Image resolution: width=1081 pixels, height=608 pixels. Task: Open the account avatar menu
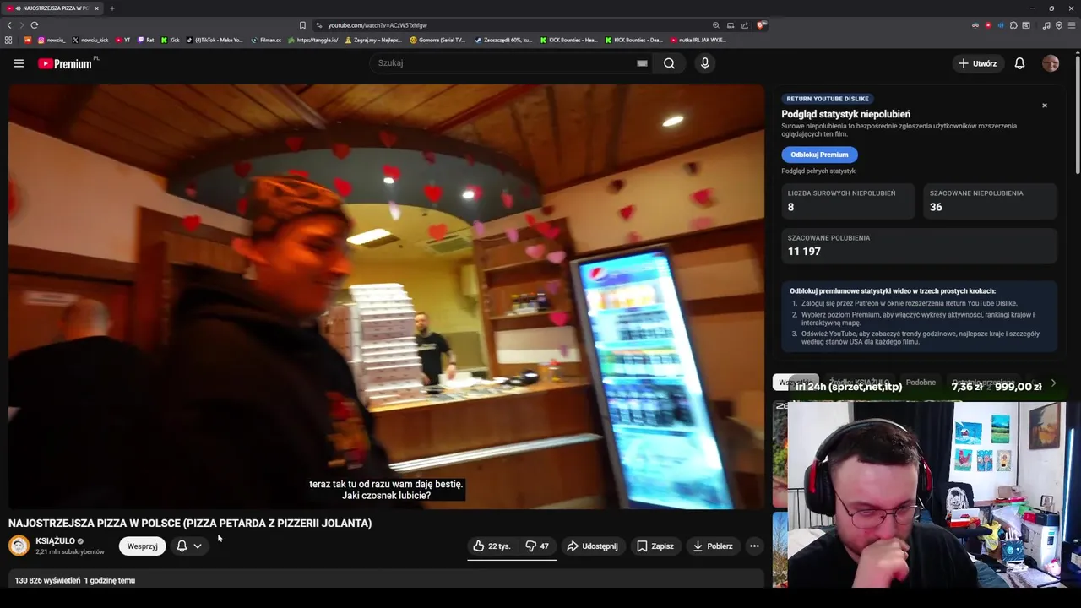click(x=1051, y=63)
